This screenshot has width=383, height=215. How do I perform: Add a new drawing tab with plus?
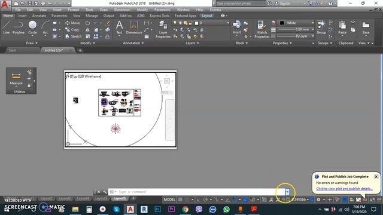point(80,50)
